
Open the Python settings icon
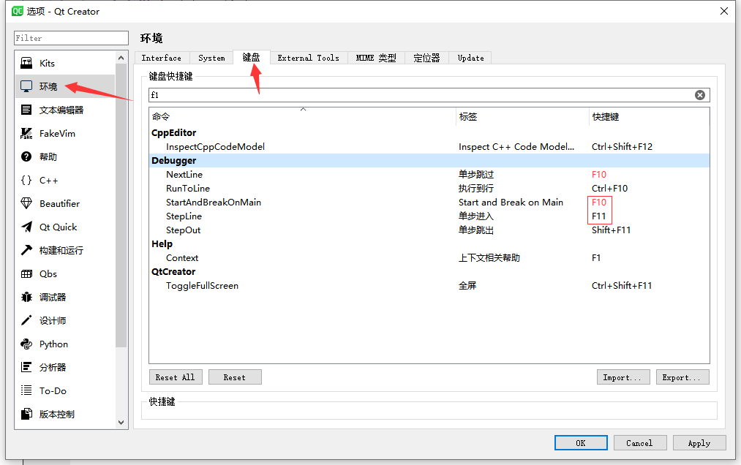26,344
